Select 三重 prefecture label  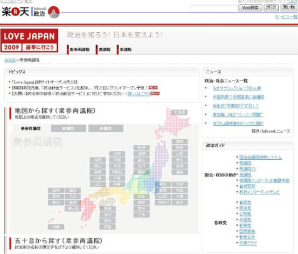coord(141,215)
